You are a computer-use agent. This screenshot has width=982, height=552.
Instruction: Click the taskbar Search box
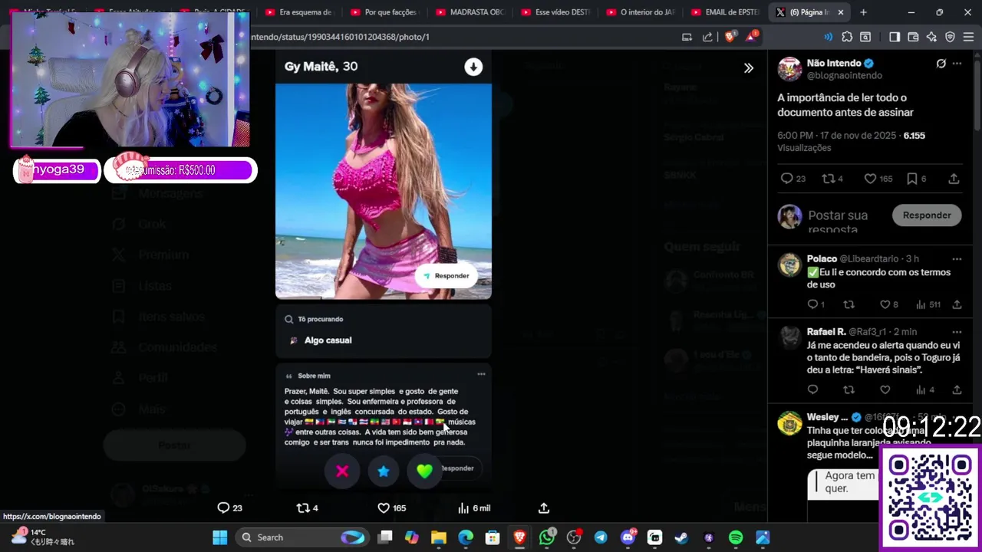click(302, 537)
